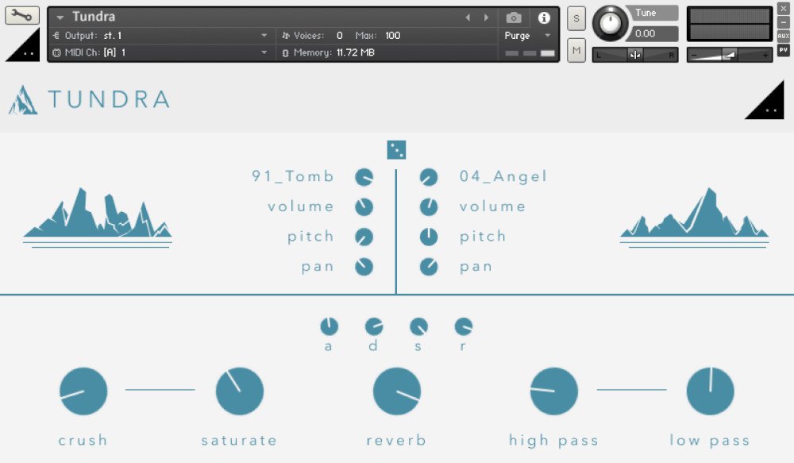Click the knob beside 04_Angel

click(429, 177)
